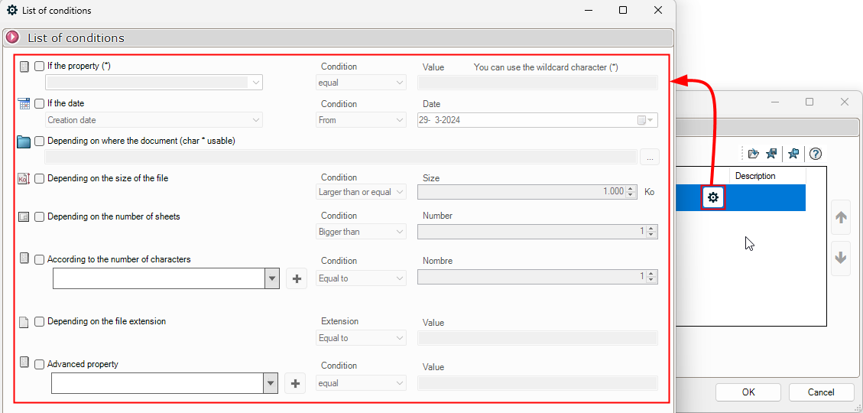Click the List of conditions header bar text
863x413 pixels.
coord(76,38)
